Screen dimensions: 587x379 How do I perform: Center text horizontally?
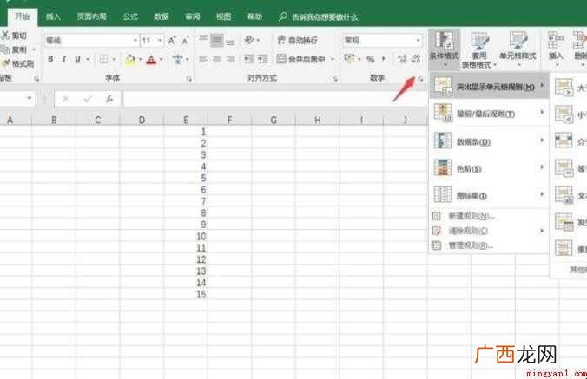coord(217,59)
